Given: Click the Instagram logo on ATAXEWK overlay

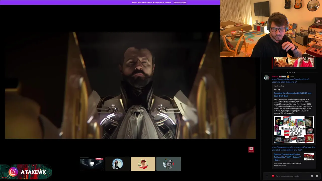Looking at the screenshot, I should pos(13,172).
